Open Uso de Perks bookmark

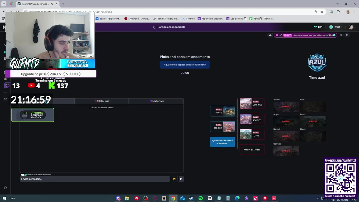point(236,19)
